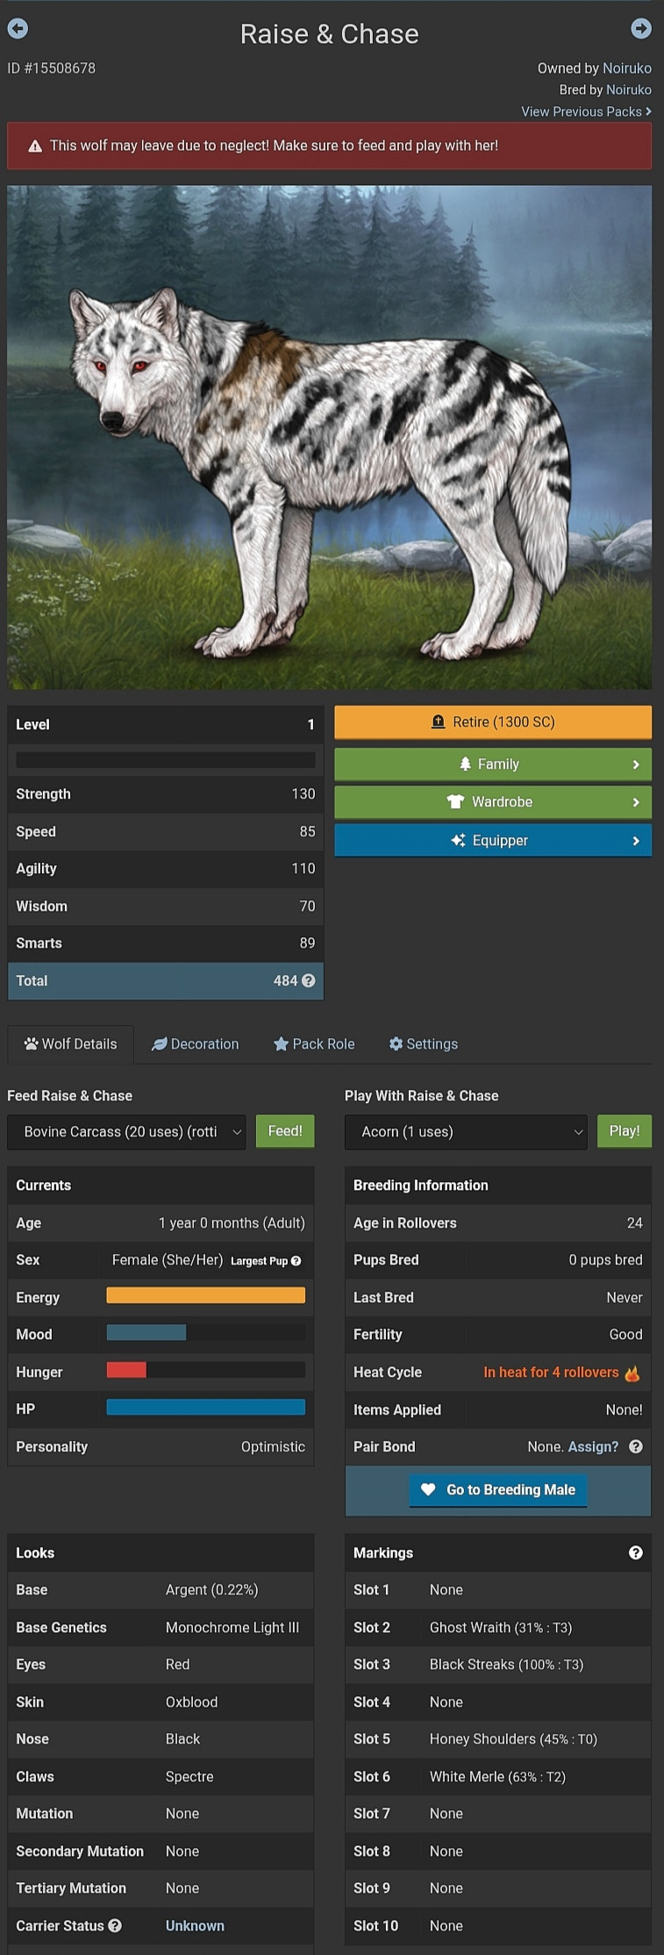Click the Largest Pup help icon
664x1955 pixels.
click(x=296, y=1261)
